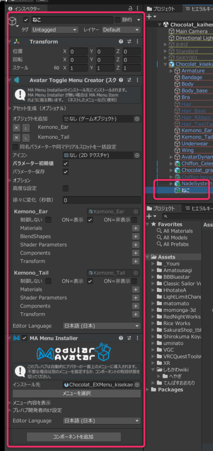Select Main Camera in hierarchy

(x=191, y=31)
